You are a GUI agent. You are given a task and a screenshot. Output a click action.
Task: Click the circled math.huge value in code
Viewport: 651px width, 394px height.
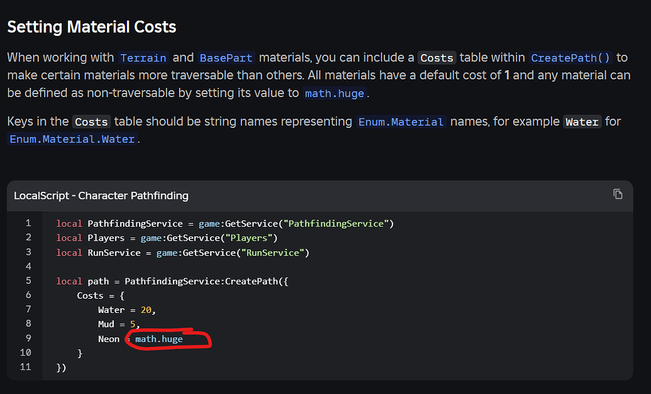point(159,339)
